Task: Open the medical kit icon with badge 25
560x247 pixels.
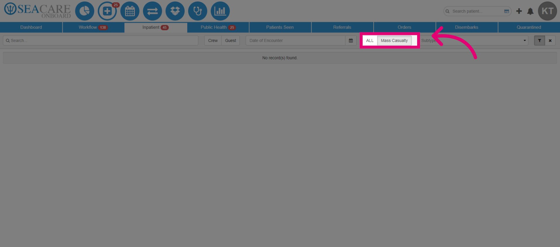Action: coord(107,11)
